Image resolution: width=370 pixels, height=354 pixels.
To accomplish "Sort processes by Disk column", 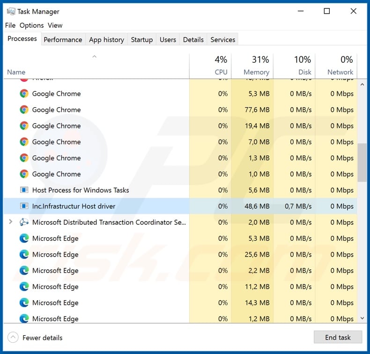I will coord(294,66).
